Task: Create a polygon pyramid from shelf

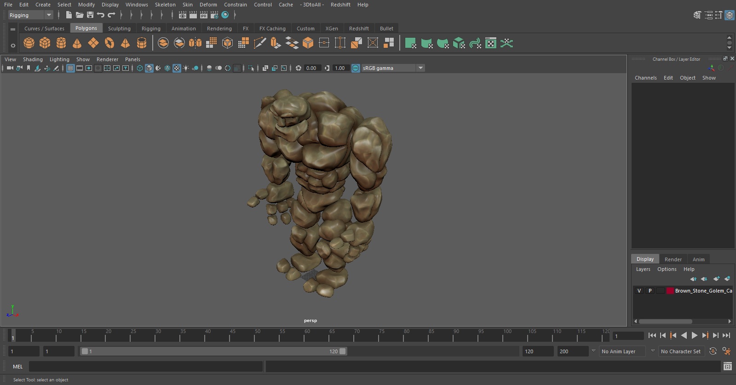Action: pos(125,43)
